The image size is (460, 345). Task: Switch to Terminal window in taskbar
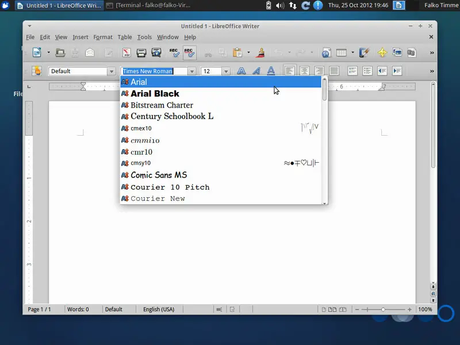coord(149,5)
